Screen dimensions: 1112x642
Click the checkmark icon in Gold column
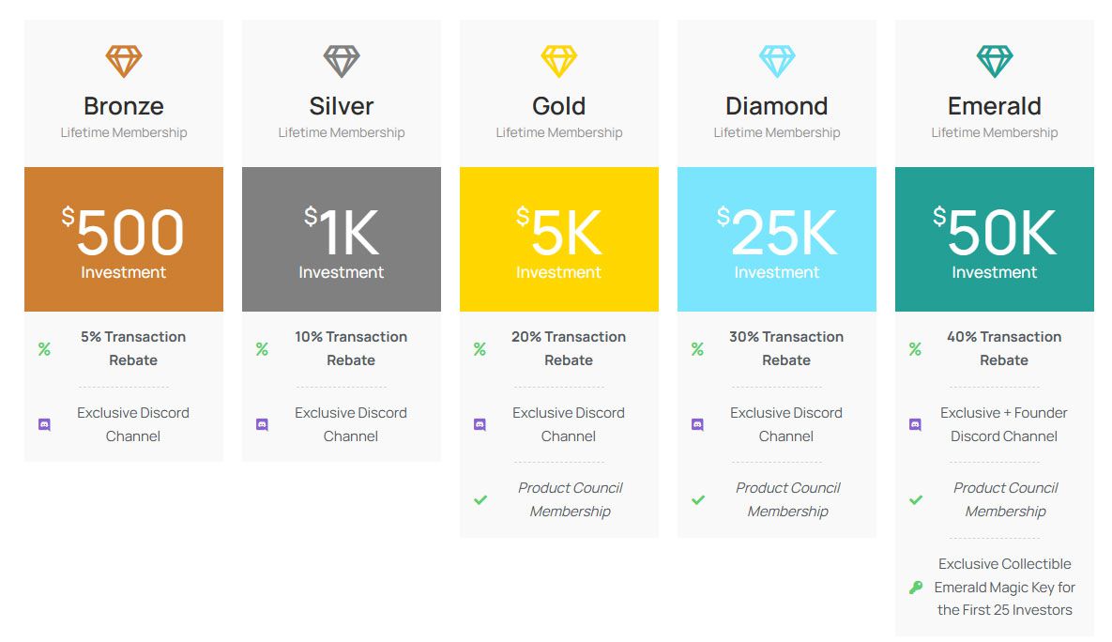point(480,500)
